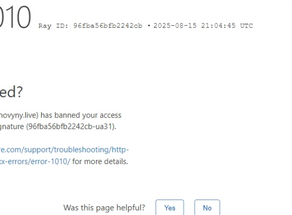Click the UTC timezone text
The width and height of the screenshot is (292, 215).
pos(247,26)
